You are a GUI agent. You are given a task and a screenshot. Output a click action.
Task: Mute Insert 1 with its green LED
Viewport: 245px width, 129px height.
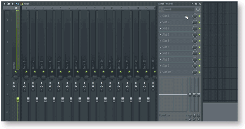pyautogui.click(x=26, y=72)
